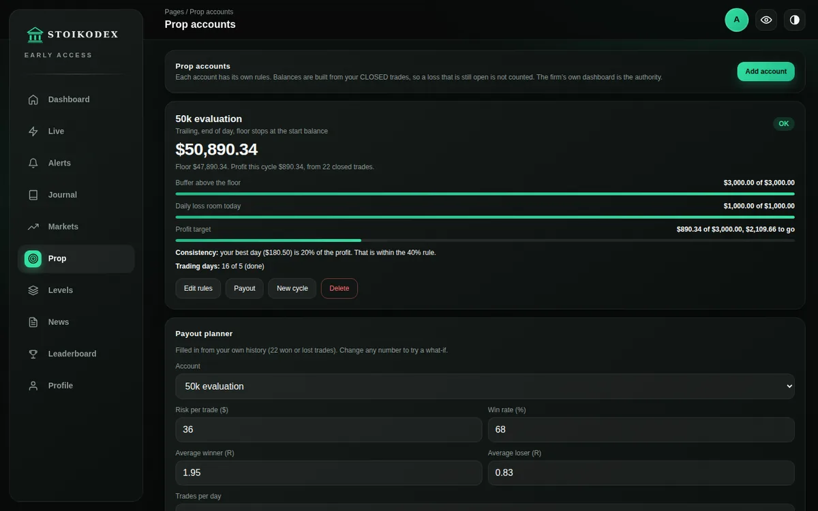Start a New cycle button
Image resolution: width=818 pixels, height=511 pixels.
(292, 288)
